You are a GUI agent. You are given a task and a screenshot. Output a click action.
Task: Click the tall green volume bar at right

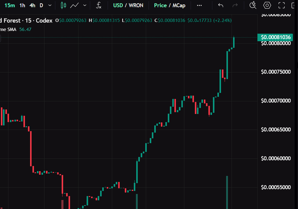(227, 192)
